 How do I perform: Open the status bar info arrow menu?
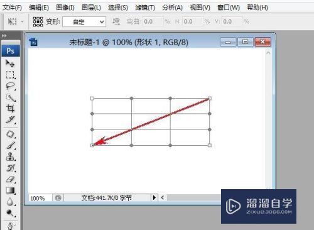coord(154,197)
